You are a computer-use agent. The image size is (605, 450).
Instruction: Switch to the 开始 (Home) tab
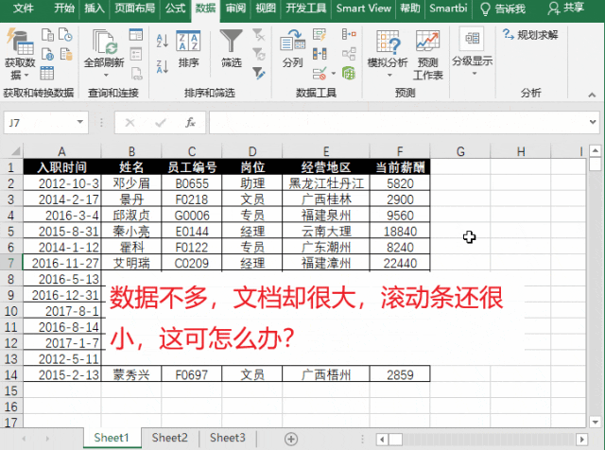point(64,9)
